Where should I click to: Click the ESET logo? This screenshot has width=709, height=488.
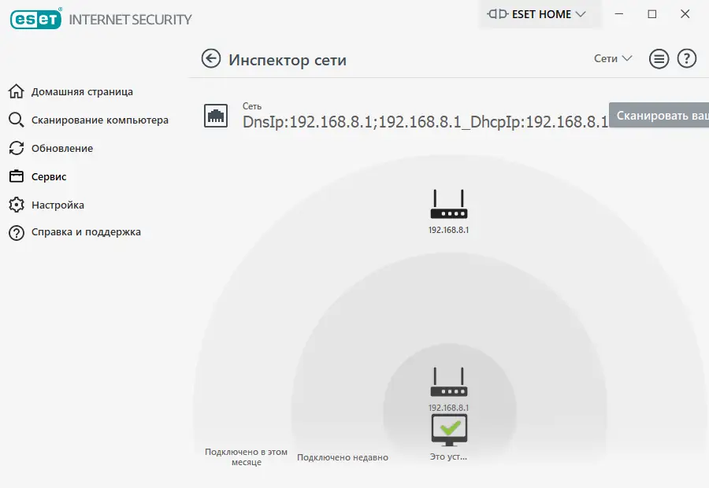point(35,19)
